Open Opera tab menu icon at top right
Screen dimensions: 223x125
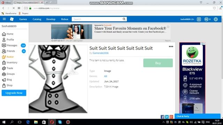(x=201, y=2)
